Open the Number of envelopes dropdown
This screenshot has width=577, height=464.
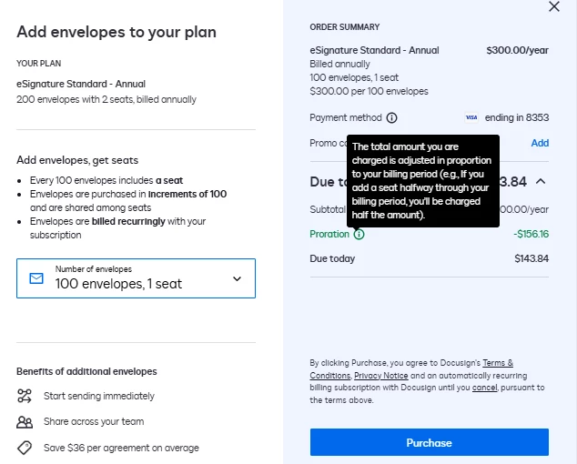(136, 278)
